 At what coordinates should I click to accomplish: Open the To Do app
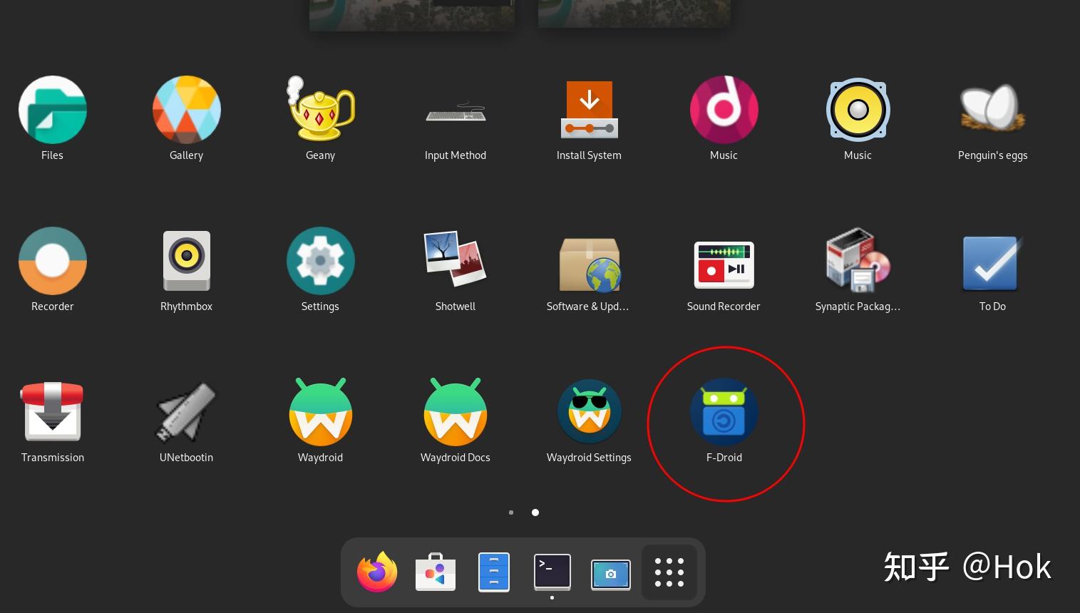(992, 261)
